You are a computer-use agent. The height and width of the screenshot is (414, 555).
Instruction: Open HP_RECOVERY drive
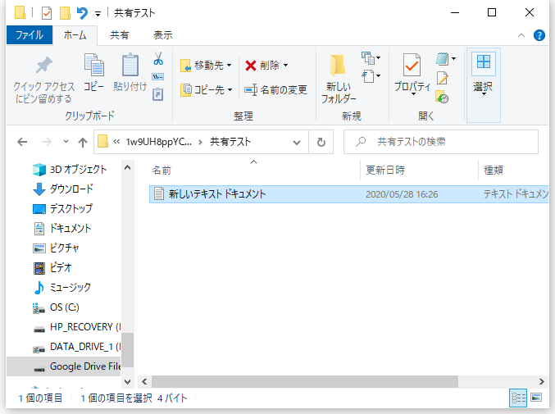tap(77, 327)
